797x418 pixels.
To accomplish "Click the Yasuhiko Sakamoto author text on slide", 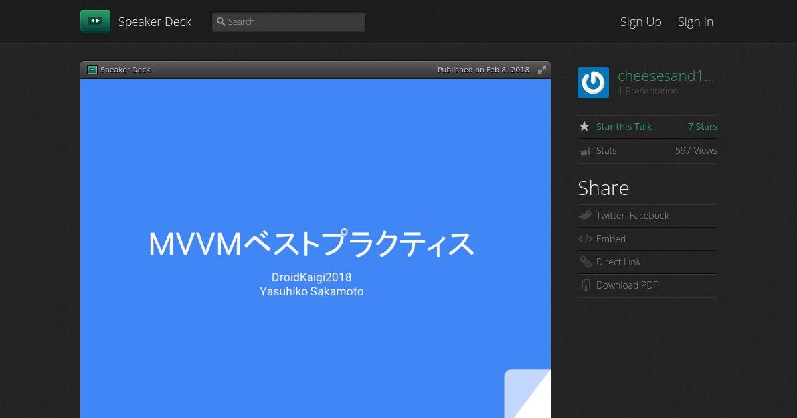I will click(x=311, y=291).
